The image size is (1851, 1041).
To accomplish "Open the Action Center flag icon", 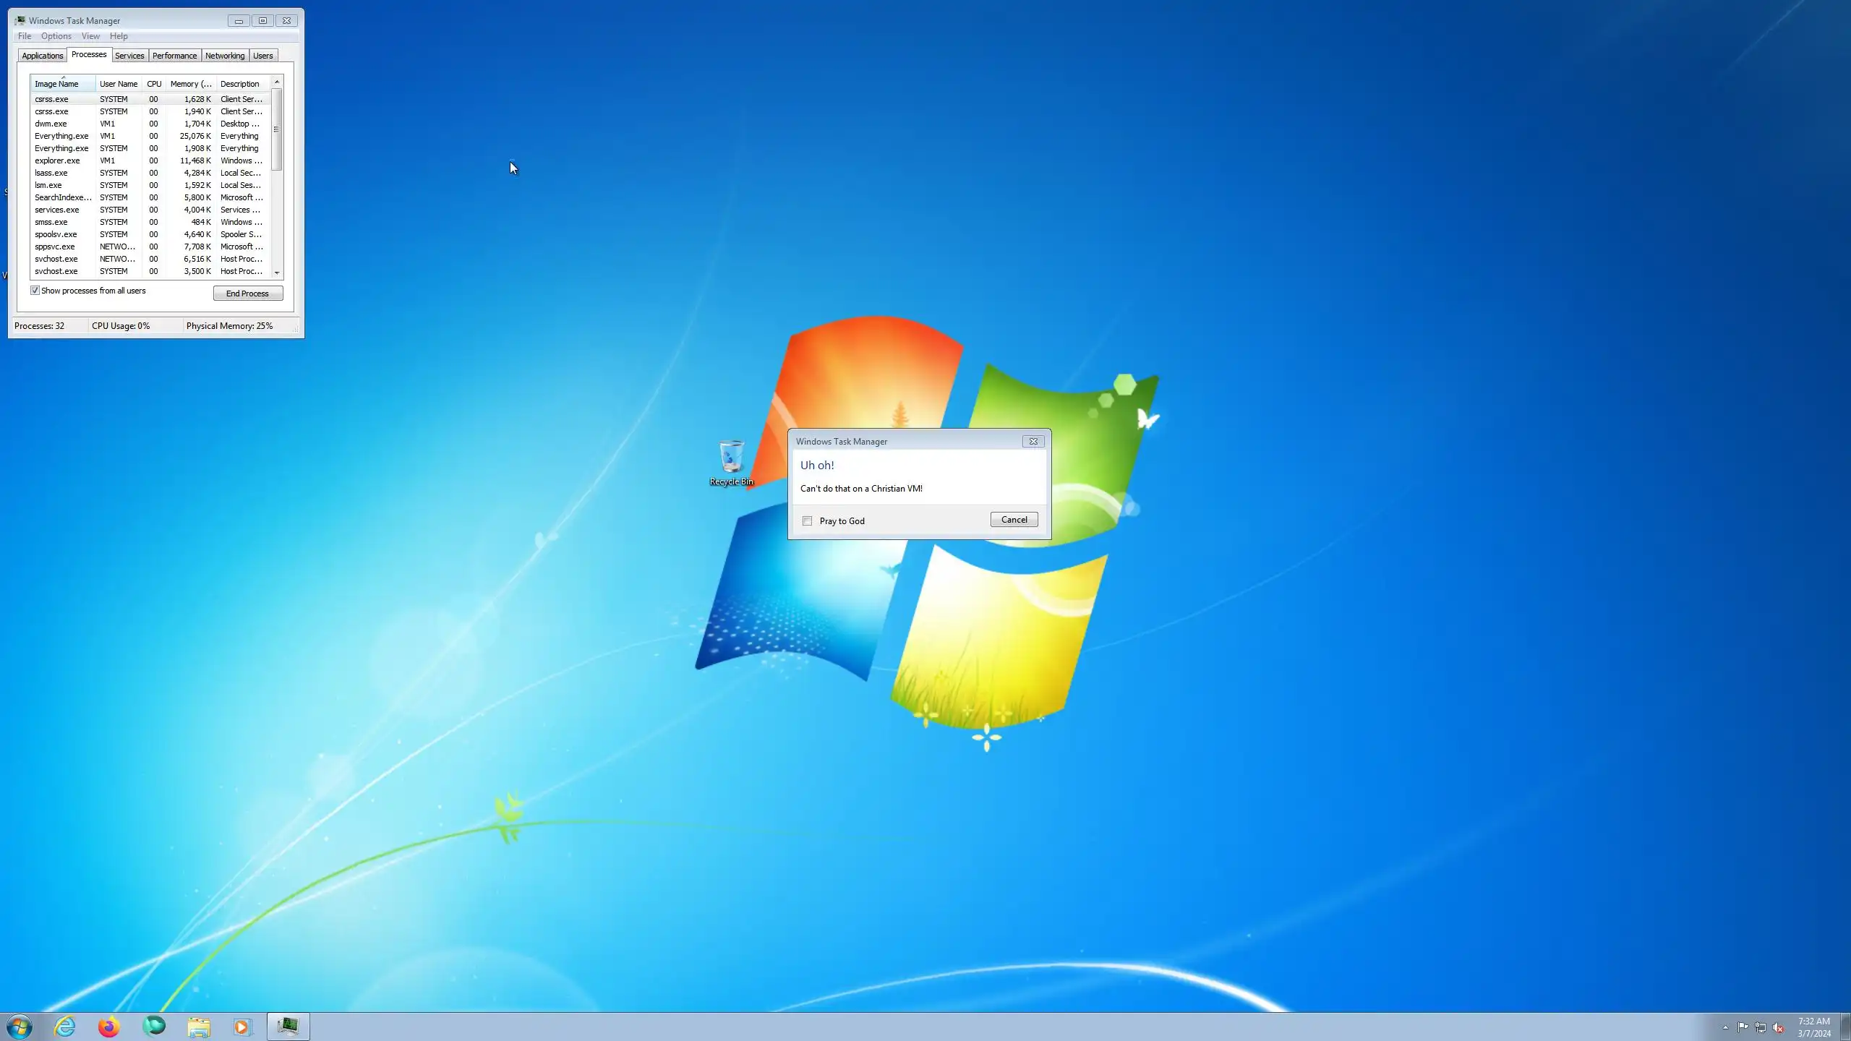I will [1743, 1027].
